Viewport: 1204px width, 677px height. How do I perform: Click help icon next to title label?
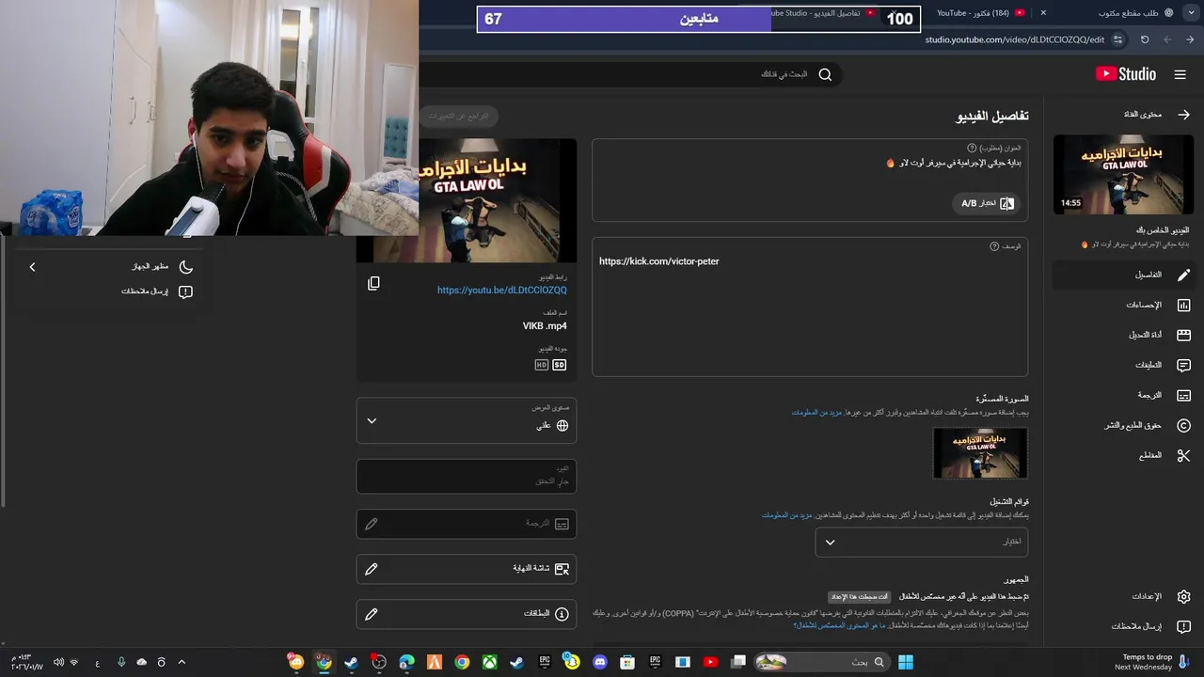972,148
